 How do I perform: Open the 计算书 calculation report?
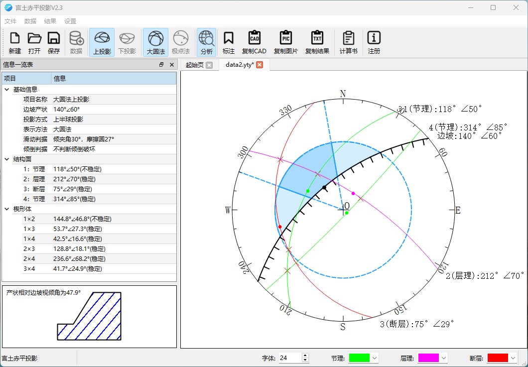tap(349, 42)
